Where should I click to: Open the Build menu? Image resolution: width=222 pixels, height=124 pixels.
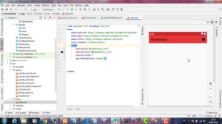click(x=54, y=6)
